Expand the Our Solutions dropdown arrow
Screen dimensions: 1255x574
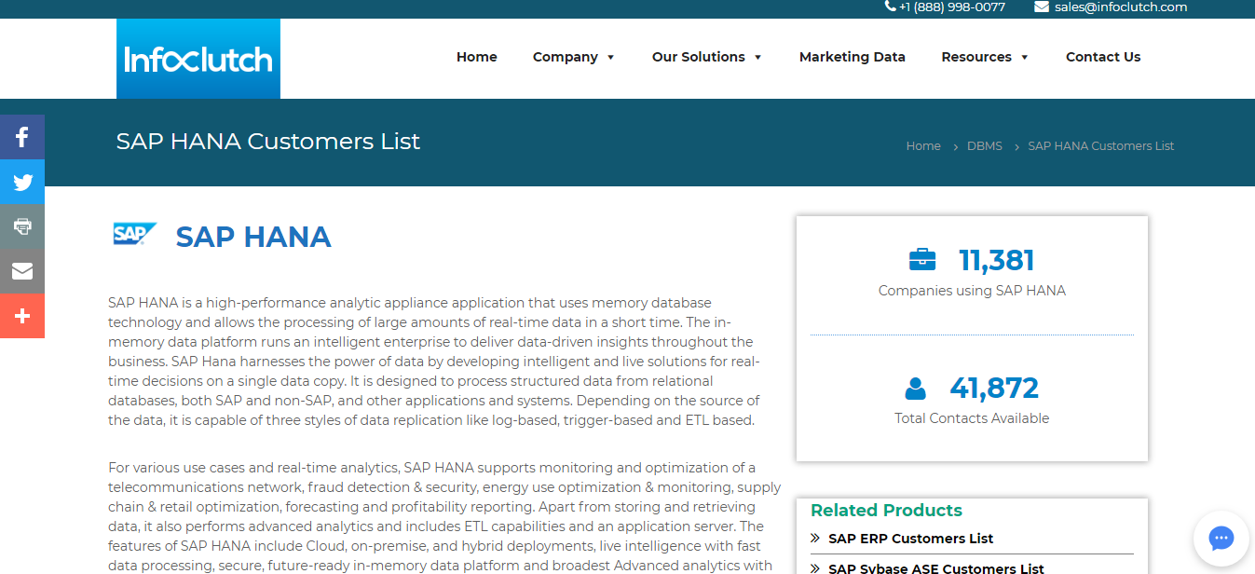click(757, 58)
